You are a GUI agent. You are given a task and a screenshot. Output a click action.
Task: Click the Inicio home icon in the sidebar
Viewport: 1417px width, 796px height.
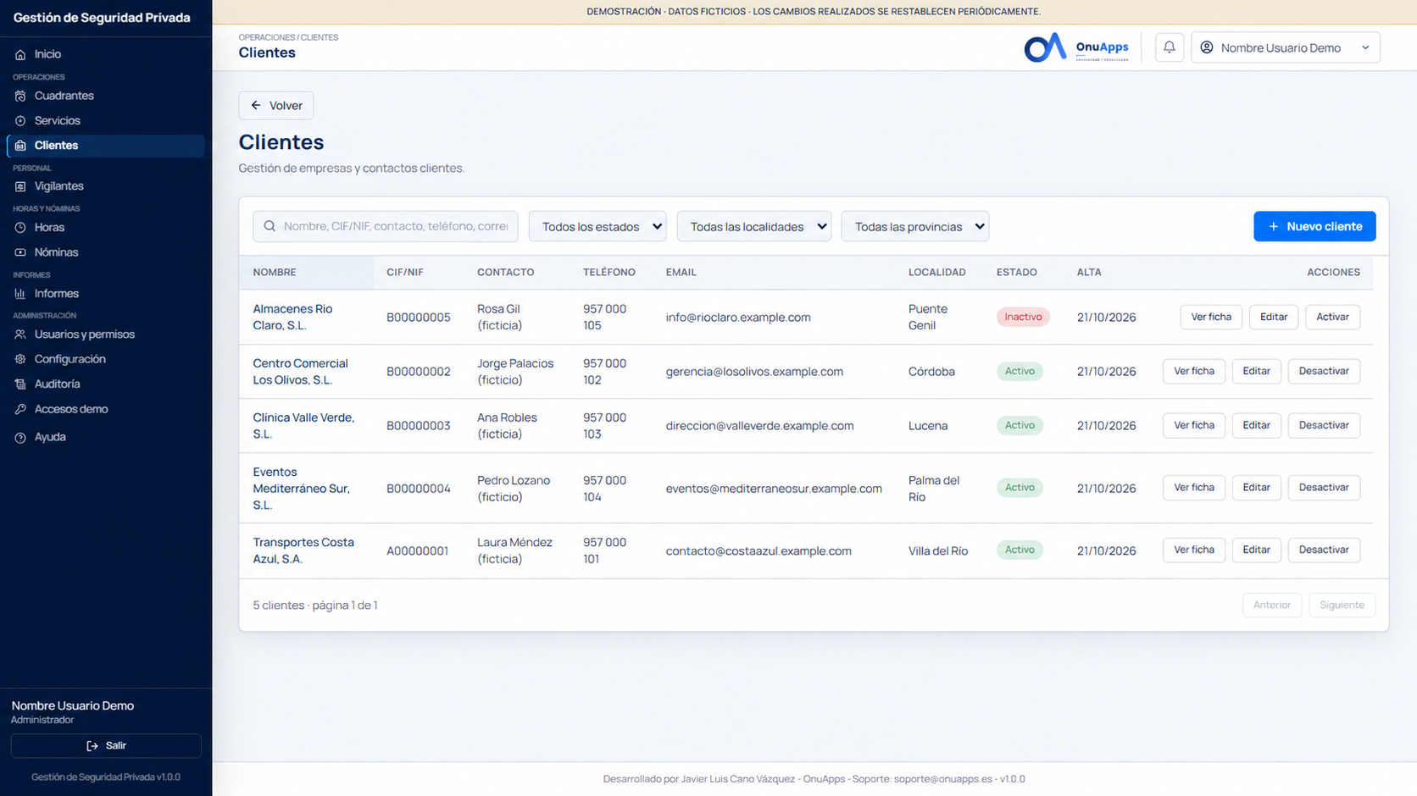pyautogui.click(x=20, y=54)
